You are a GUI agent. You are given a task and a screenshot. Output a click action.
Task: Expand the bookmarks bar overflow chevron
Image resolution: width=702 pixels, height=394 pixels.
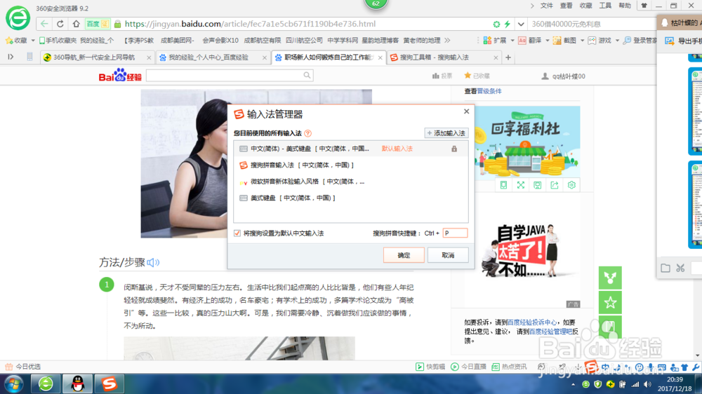coord(447,40)
